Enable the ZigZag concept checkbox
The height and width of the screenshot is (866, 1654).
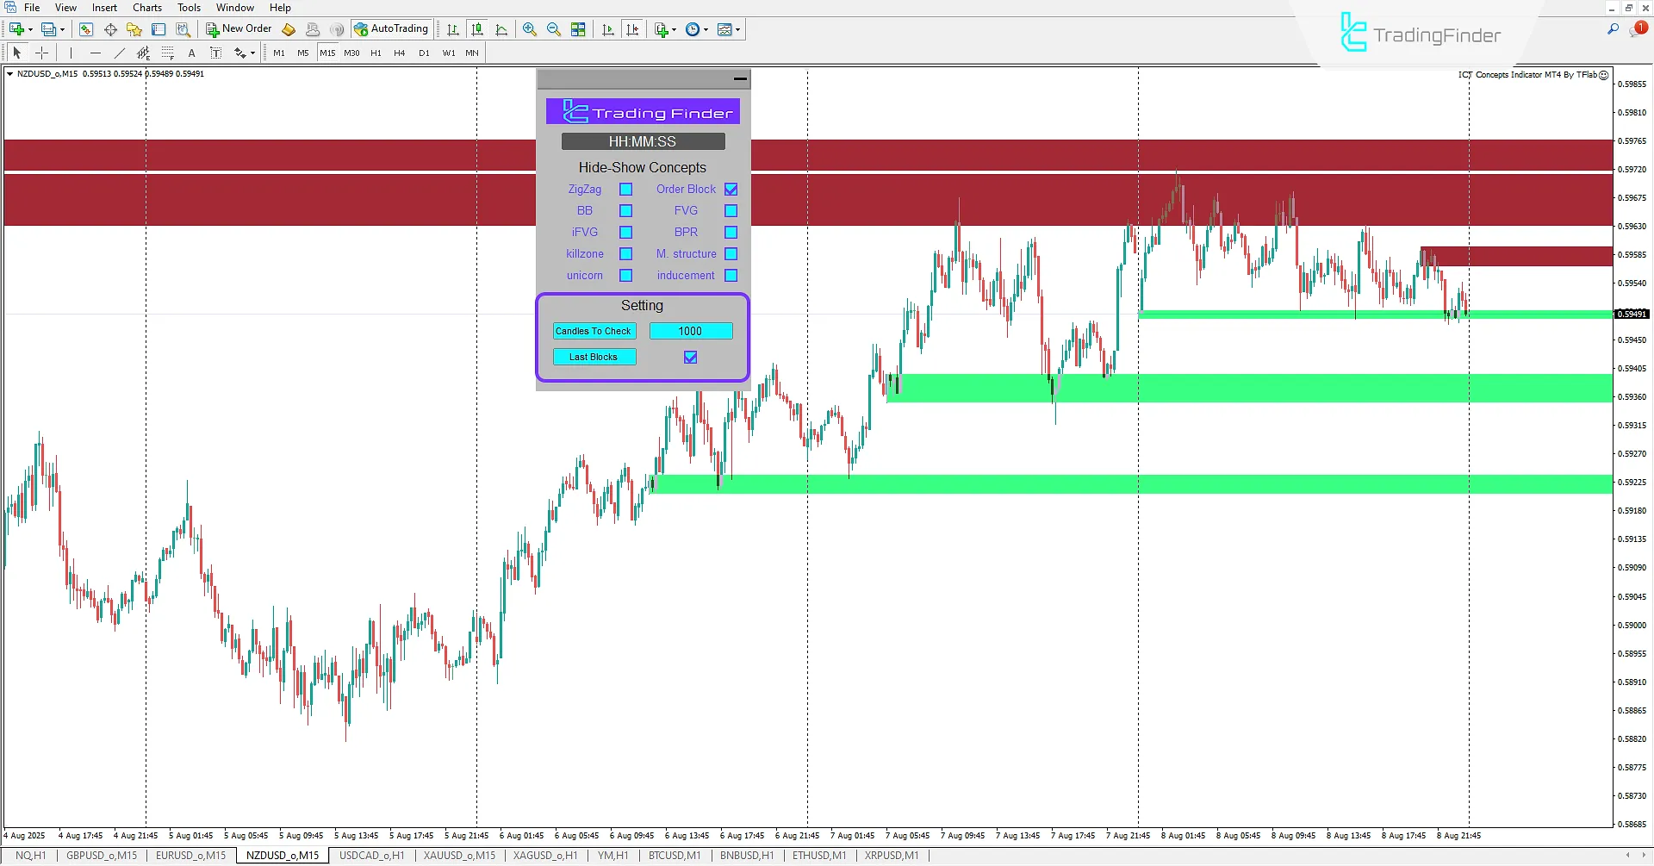tap(625, 189)
